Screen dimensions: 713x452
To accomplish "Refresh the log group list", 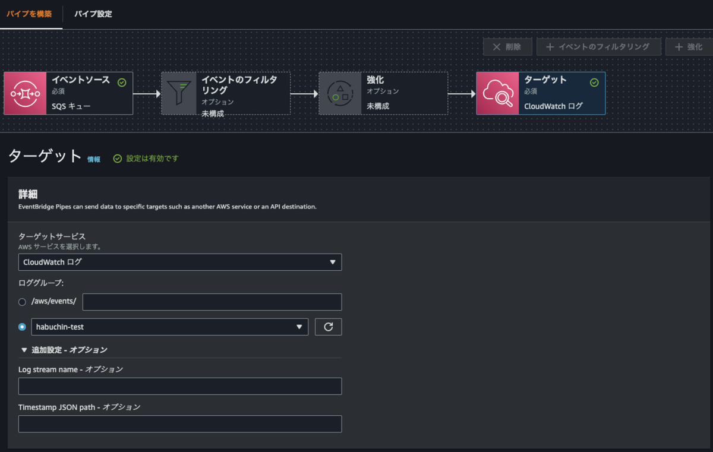I will [329, 327].
